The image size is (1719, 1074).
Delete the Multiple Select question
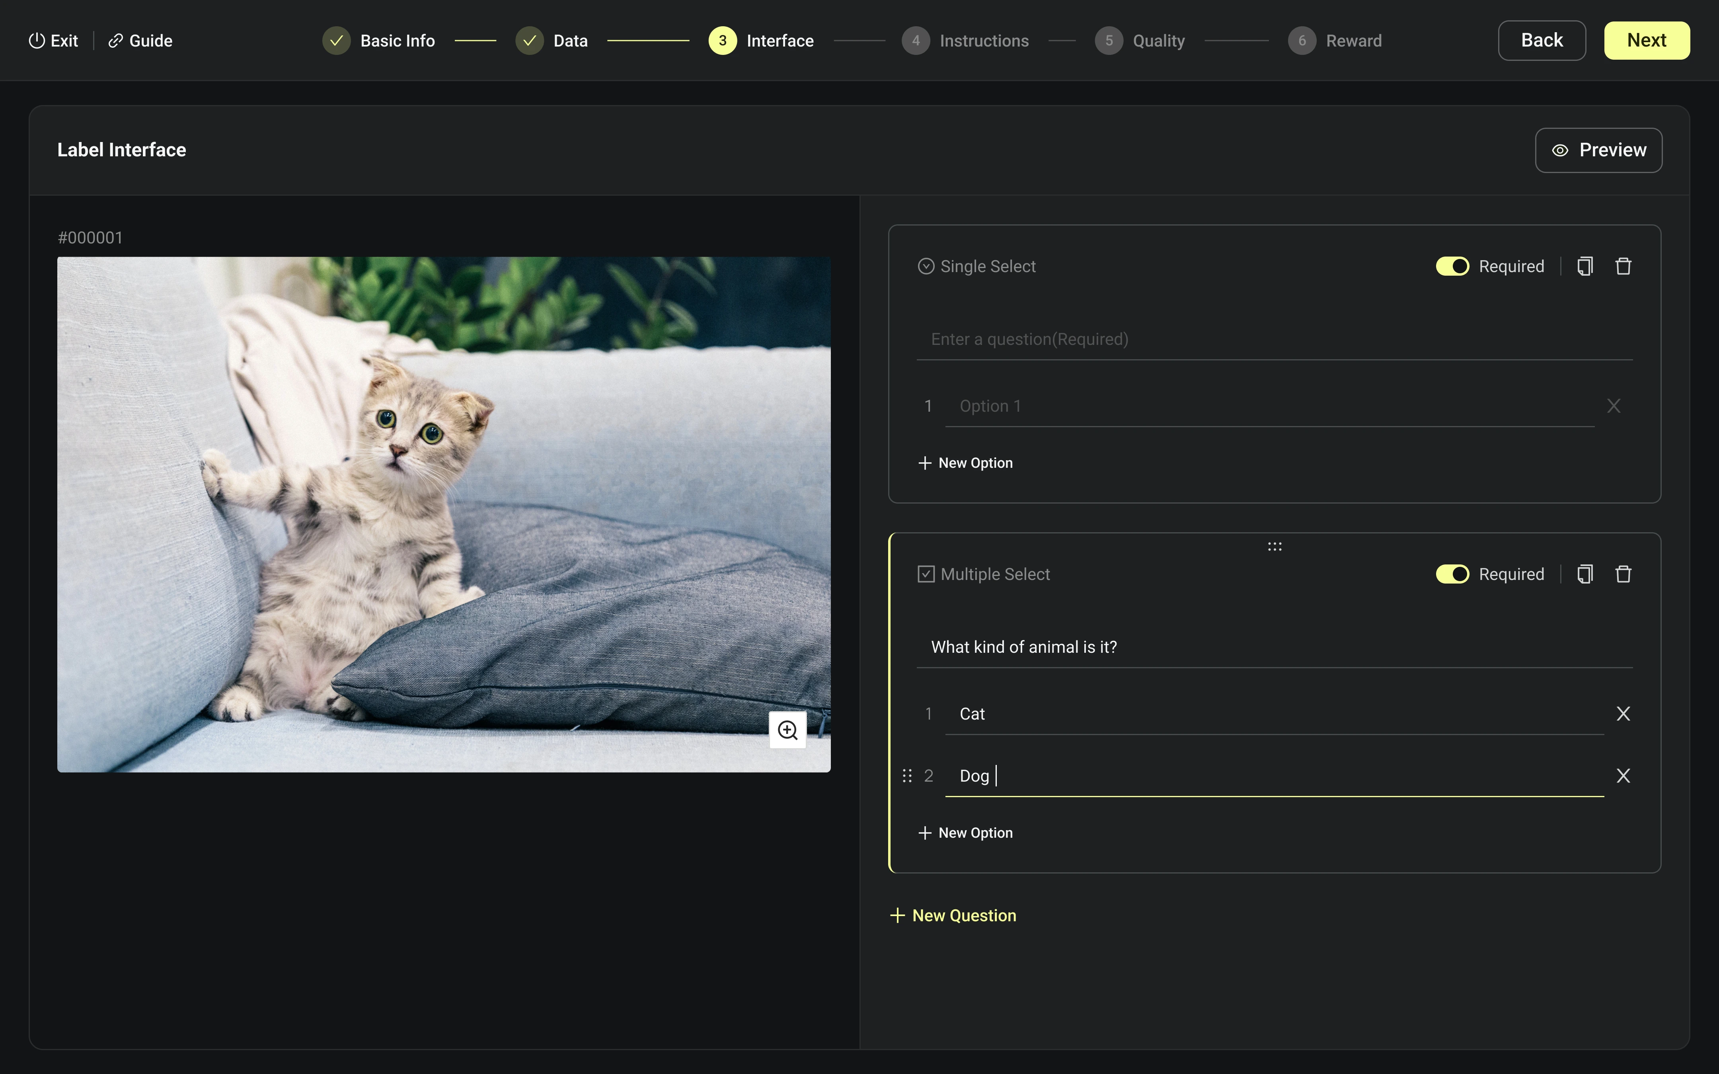click(1623, 574)
